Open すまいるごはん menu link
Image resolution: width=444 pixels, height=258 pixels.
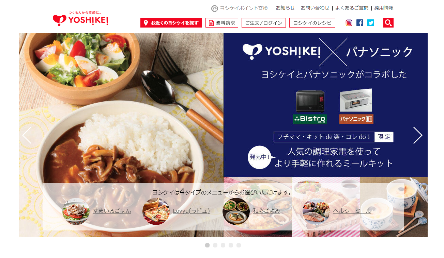(x=112, y=211)
